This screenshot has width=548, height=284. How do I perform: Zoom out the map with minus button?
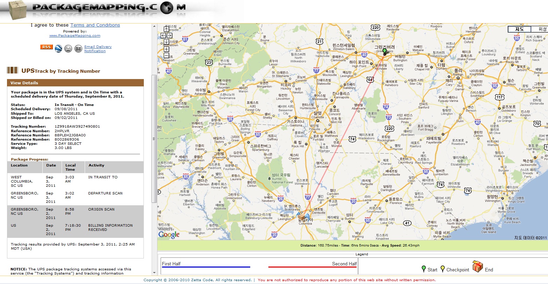pyautogui.click(x=166, y=55)
